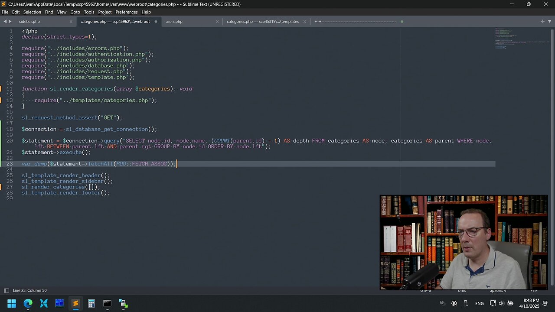Viewport: 555px width, 312px height.
Task: Click sl_template_render_sidebar() line
Action: [x=67, y=181]
